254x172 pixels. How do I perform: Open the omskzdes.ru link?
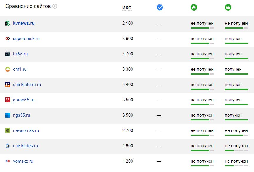click(x=25, y=146)
